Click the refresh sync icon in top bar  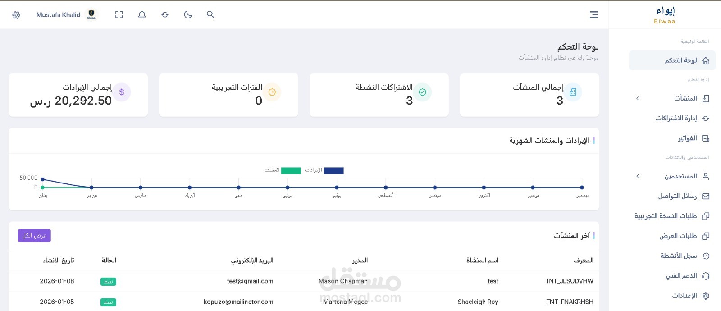click(165, 15)
